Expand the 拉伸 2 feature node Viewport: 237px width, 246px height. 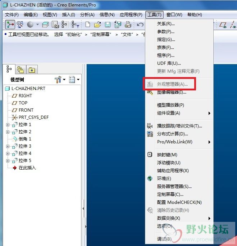pyautogui.click(x=8, y=132)
